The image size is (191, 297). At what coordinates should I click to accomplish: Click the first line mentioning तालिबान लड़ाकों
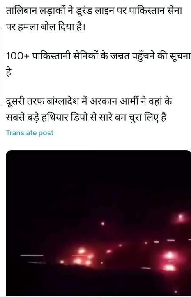tap(94, 11)
